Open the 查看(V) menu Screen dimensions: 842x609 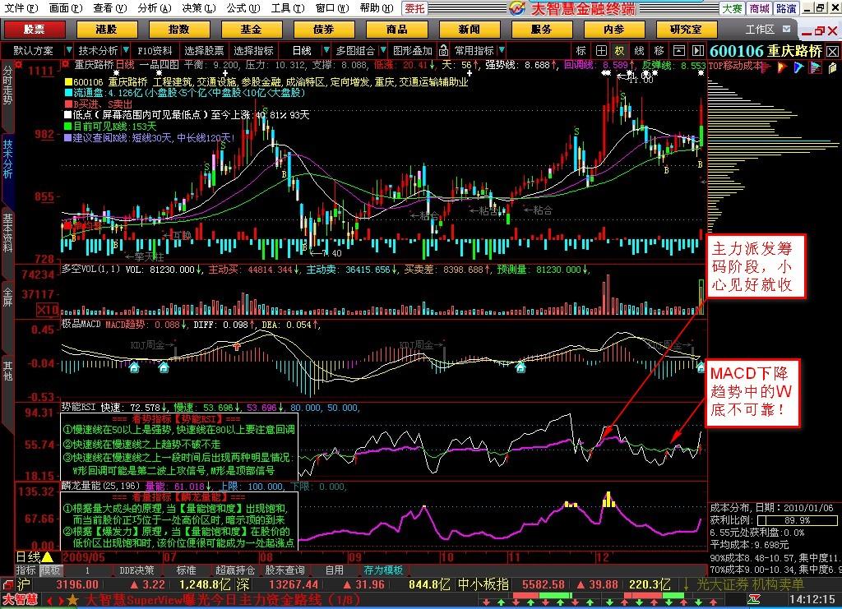(x=109, y=7)
